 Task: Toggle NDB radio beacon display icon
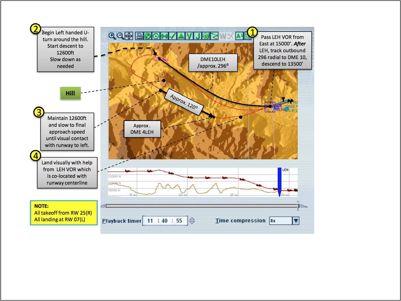pos(164,36)
